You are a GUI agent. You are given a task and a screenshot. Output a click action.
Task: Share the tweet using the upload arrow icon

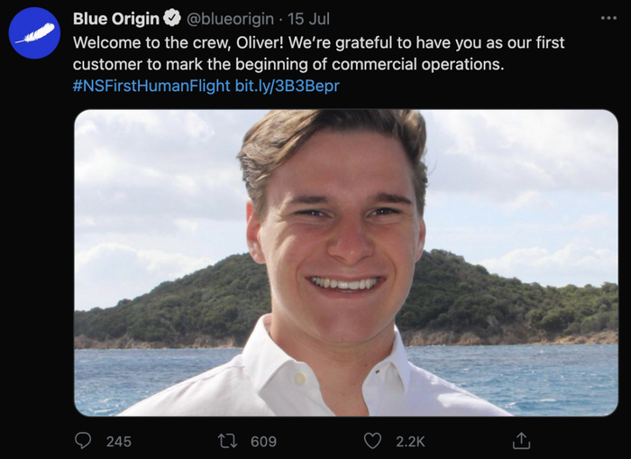coord(520,441)
